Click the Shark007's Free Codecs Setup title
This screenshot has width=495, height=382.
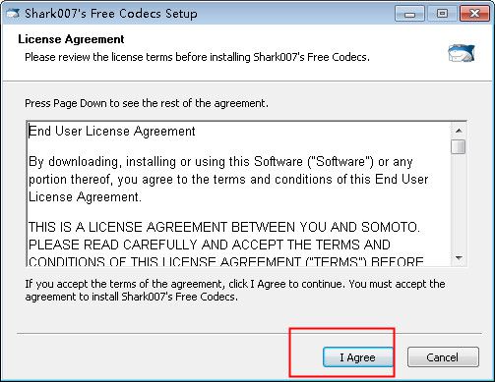pyautogui.click(x=111, y=14)
